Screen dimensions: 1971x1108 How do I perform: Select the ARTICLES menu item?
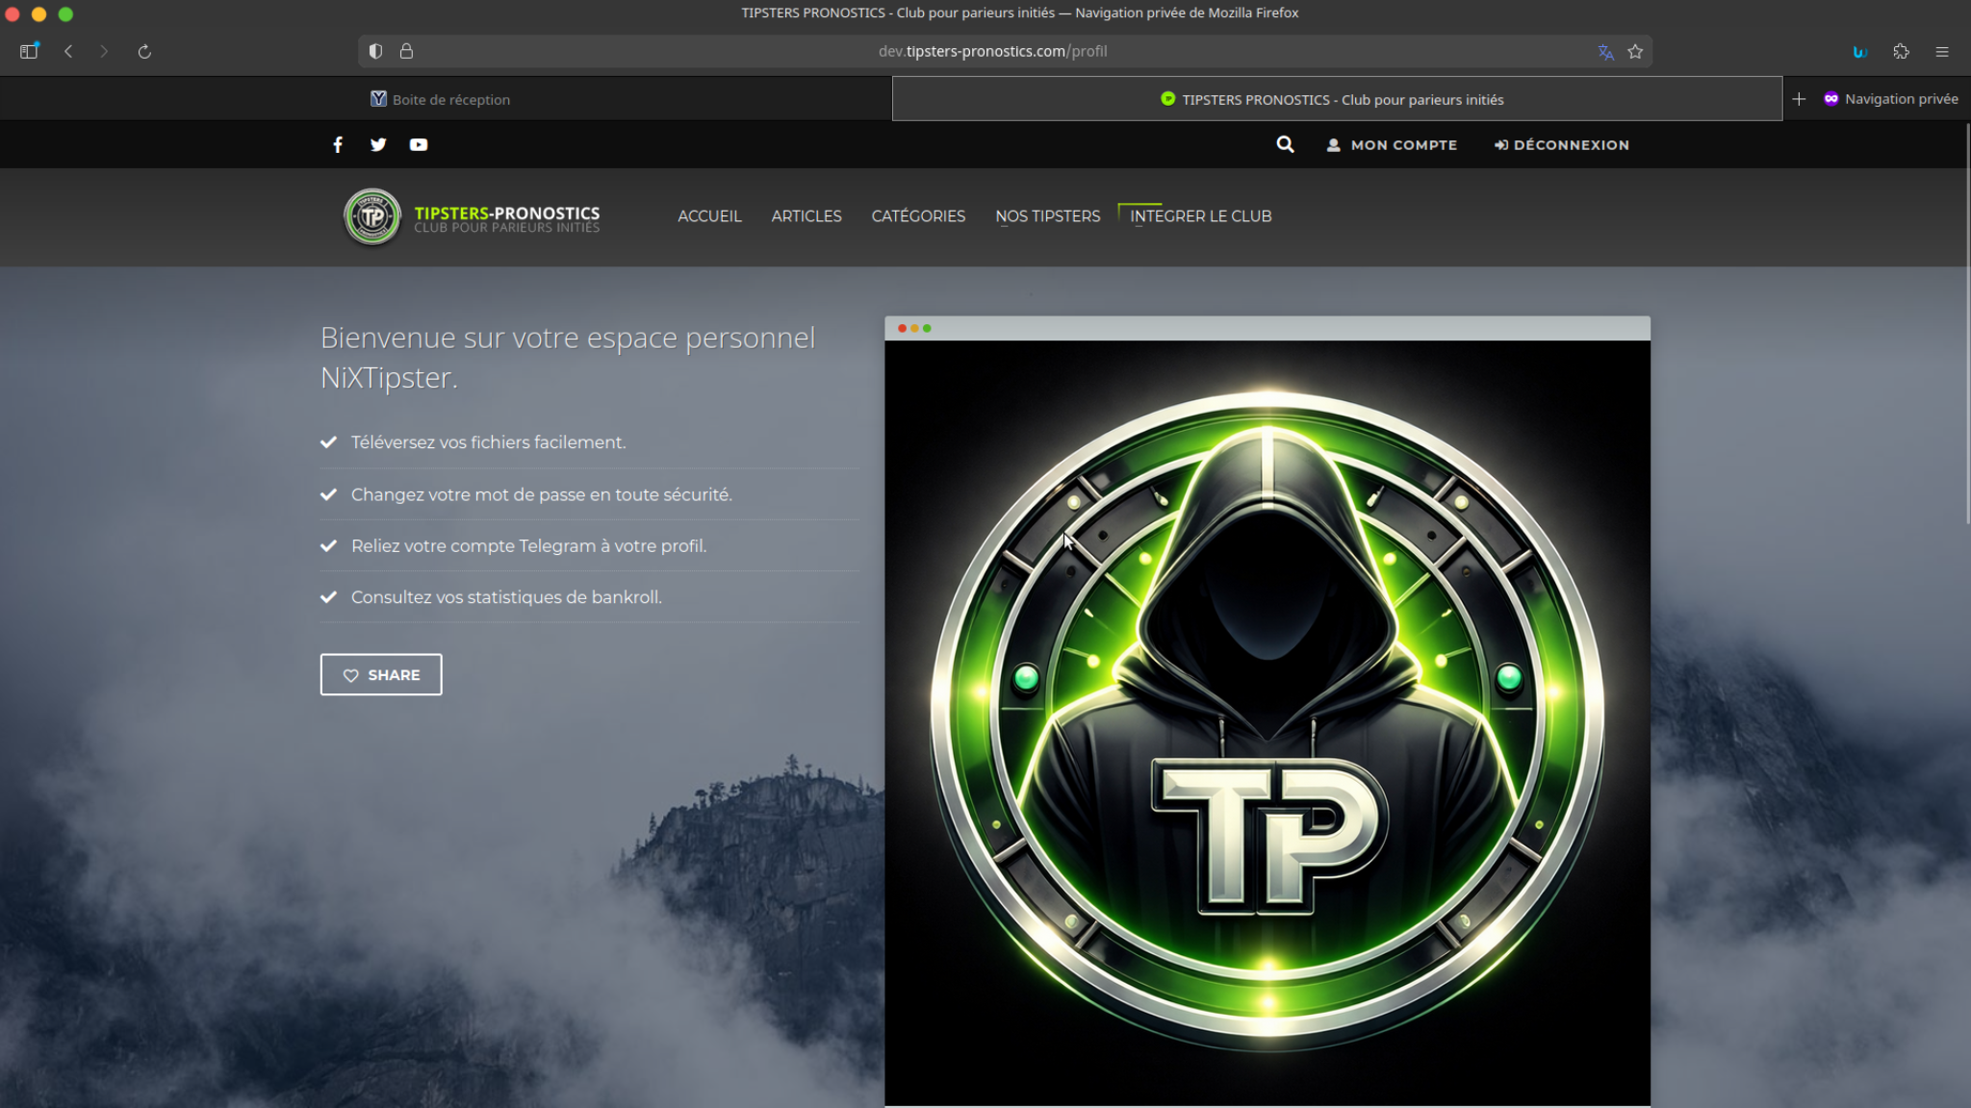806,216
